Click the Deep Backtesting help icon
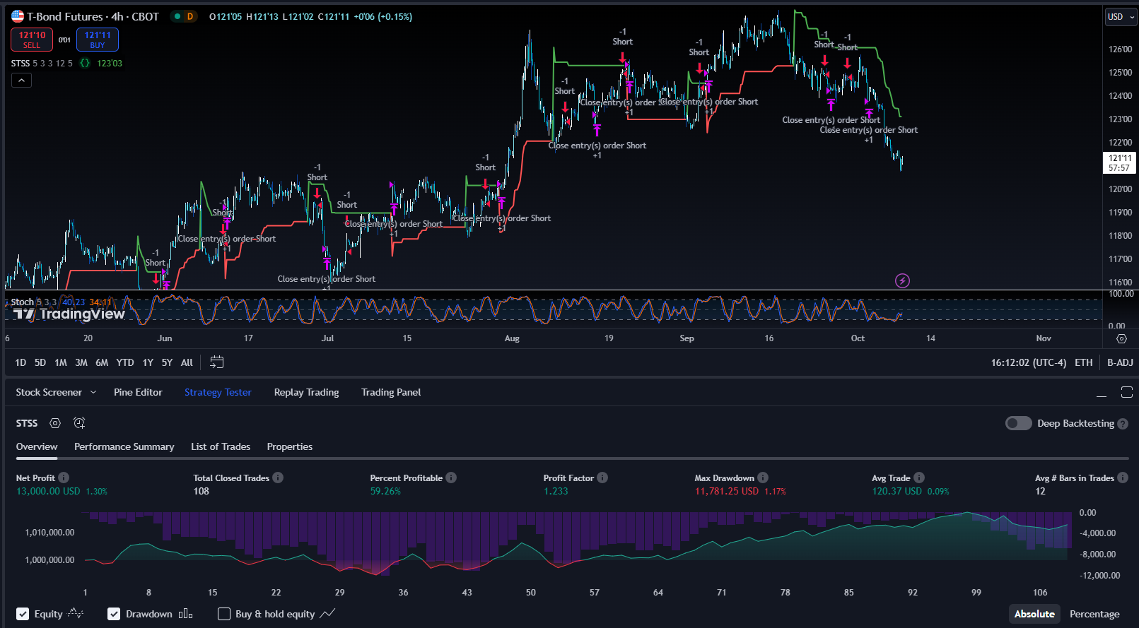1139x628 pixels. [x=1123, y=424]
